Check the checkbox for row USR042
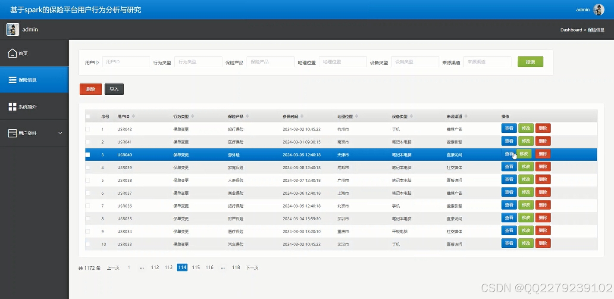 coord(88,129)
